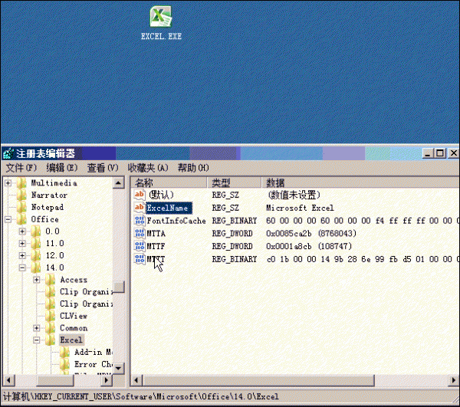Select the MTTT value name
Viewport: 460px width, 407px height.
156,259
